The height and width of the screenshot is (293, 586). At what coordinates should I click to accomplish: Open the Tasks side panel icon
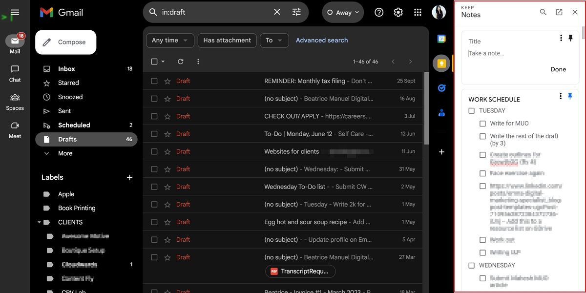click(x=441, y=88)
